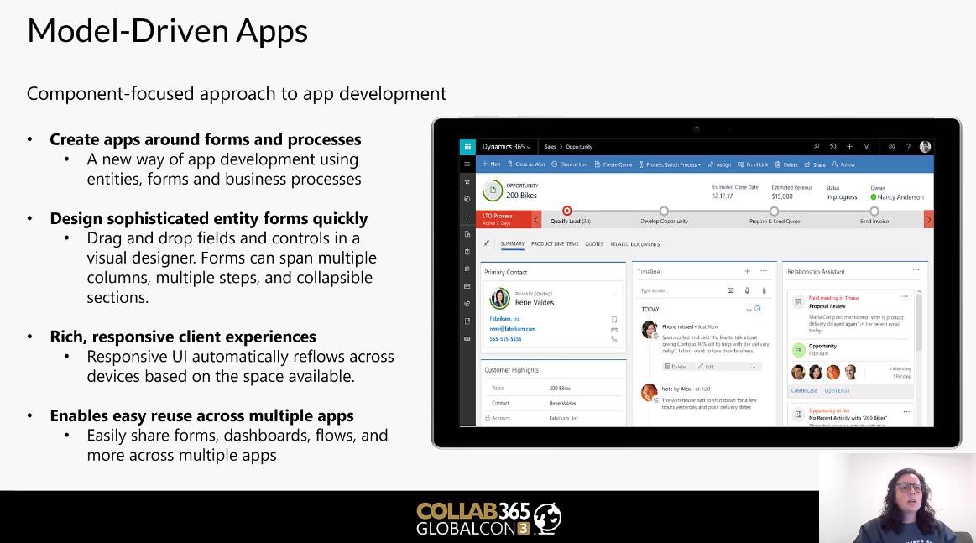This screenshot has width=976, height=543.
Task: Select the Develop Opportunity stage marker
Action: (664, 211)
